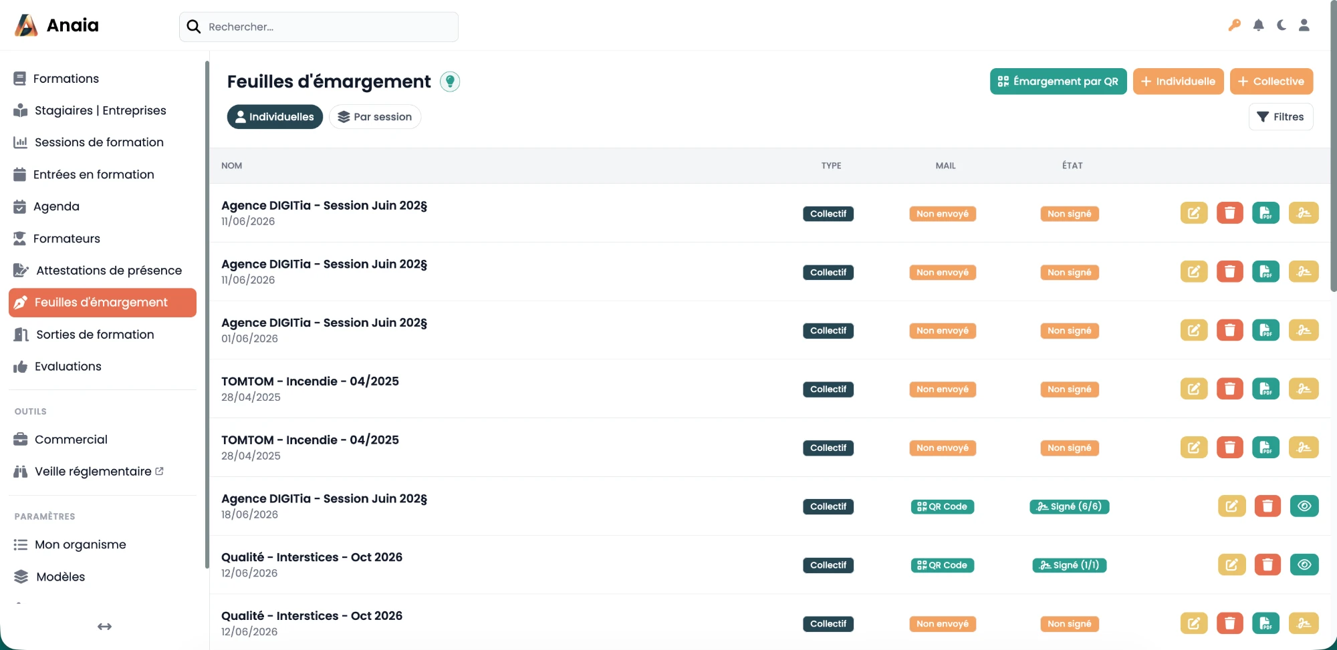Click the orange key icon in header

point(1234,25)
